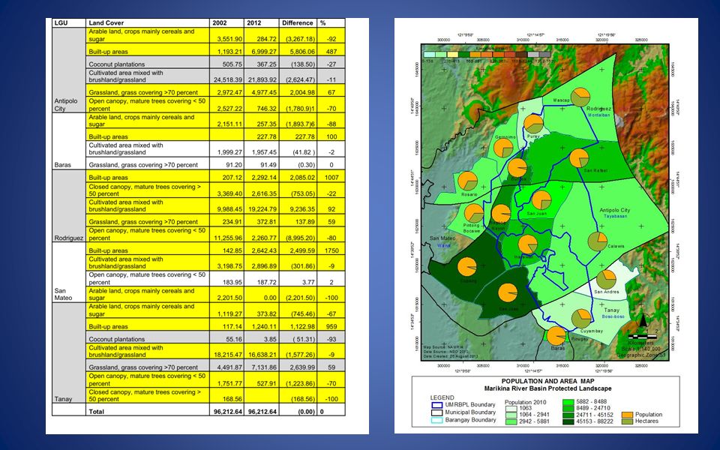Select the cell value '187.72'
This screenshot has height=450, width=720.
point(267,283)
